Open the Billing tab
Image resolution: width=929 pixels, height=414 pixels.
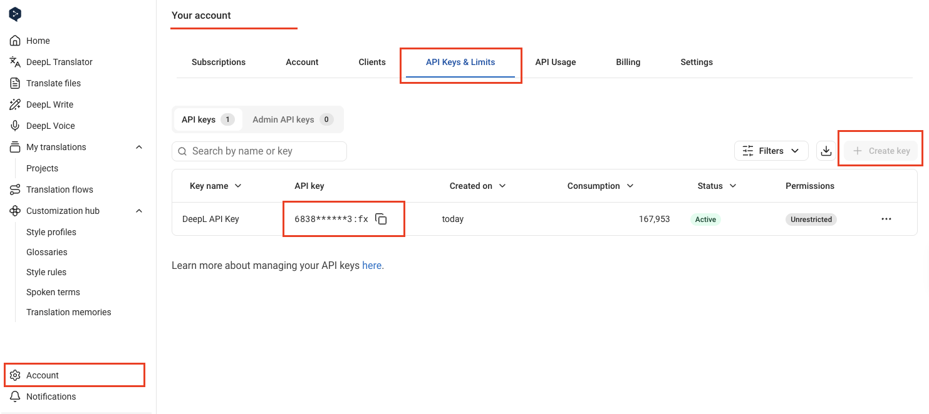[628, 62]
